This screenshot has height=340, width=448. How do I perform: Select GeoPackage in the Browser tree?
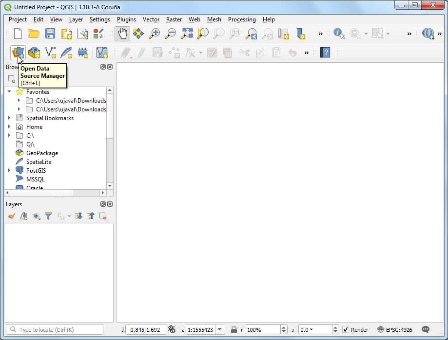tap(42, 153)
